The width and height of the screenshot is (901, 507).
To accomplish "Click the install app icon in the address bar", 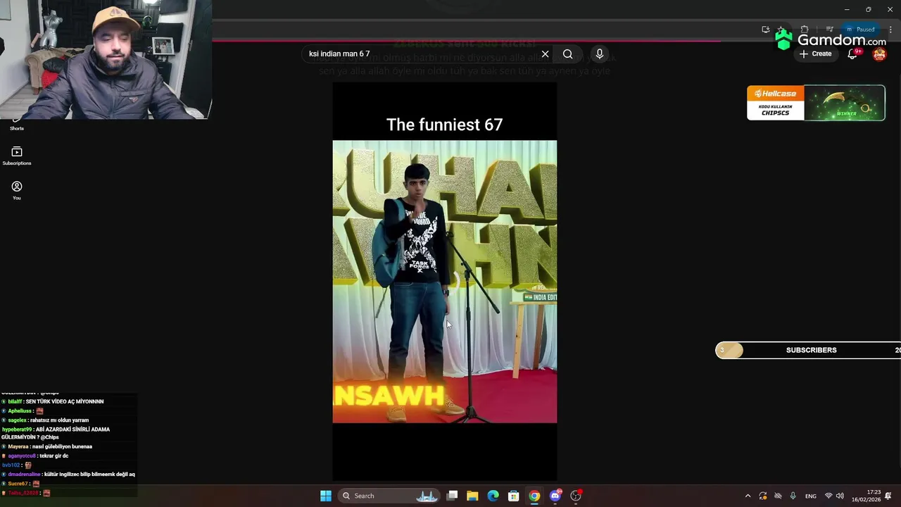I will click(766, 29).
